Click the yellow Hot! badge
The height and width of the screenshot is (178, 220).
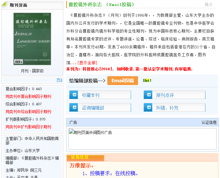147,81
